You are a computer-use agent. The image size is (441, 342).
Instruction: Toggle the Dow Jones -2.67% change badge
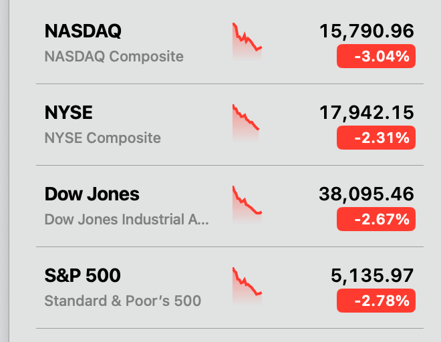pos(376,220)
